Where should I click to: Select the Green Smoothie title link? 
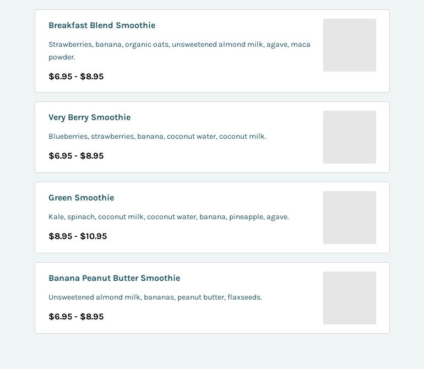81,198
